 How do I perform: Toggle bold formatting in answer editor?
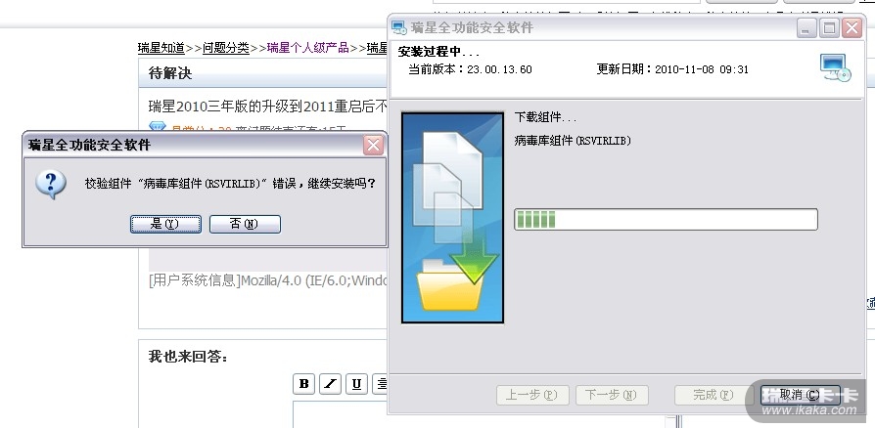tap(303, 384)
